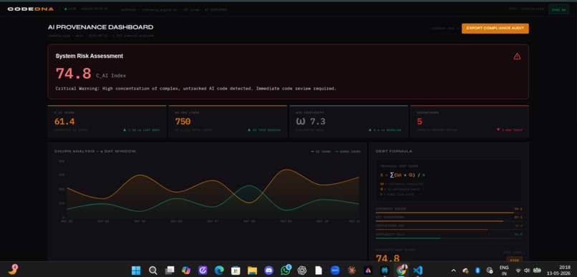This screenshot has height=277, width=577.
Task: Switch to Google Chrome on the taskbar
Action: (402, 271)
